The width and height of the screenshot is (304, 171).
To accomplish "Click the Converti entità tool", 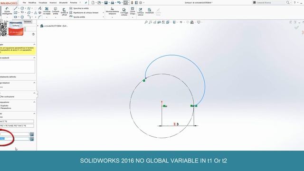I will (x=56, y=11).
